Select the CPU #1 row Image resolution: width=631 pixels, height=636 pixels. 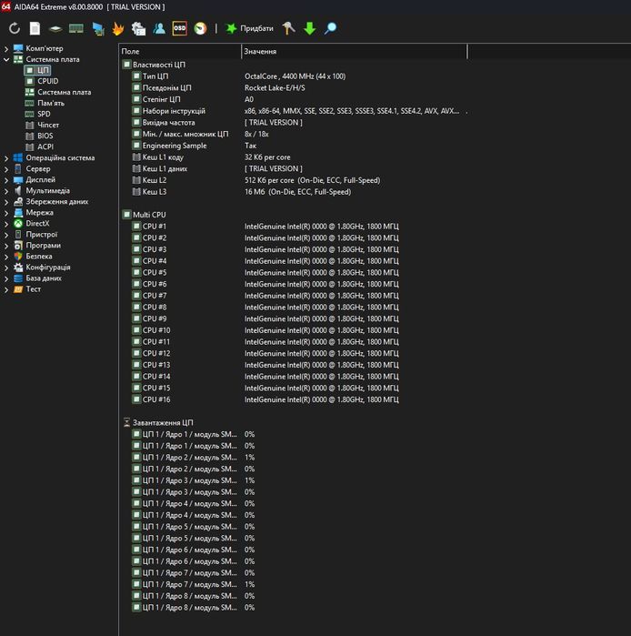(x=155, y=227)
